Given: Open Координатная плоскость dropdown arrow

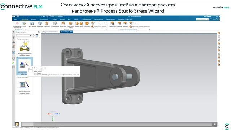Looking at the screenshot, I should click(x=20, y=28).
